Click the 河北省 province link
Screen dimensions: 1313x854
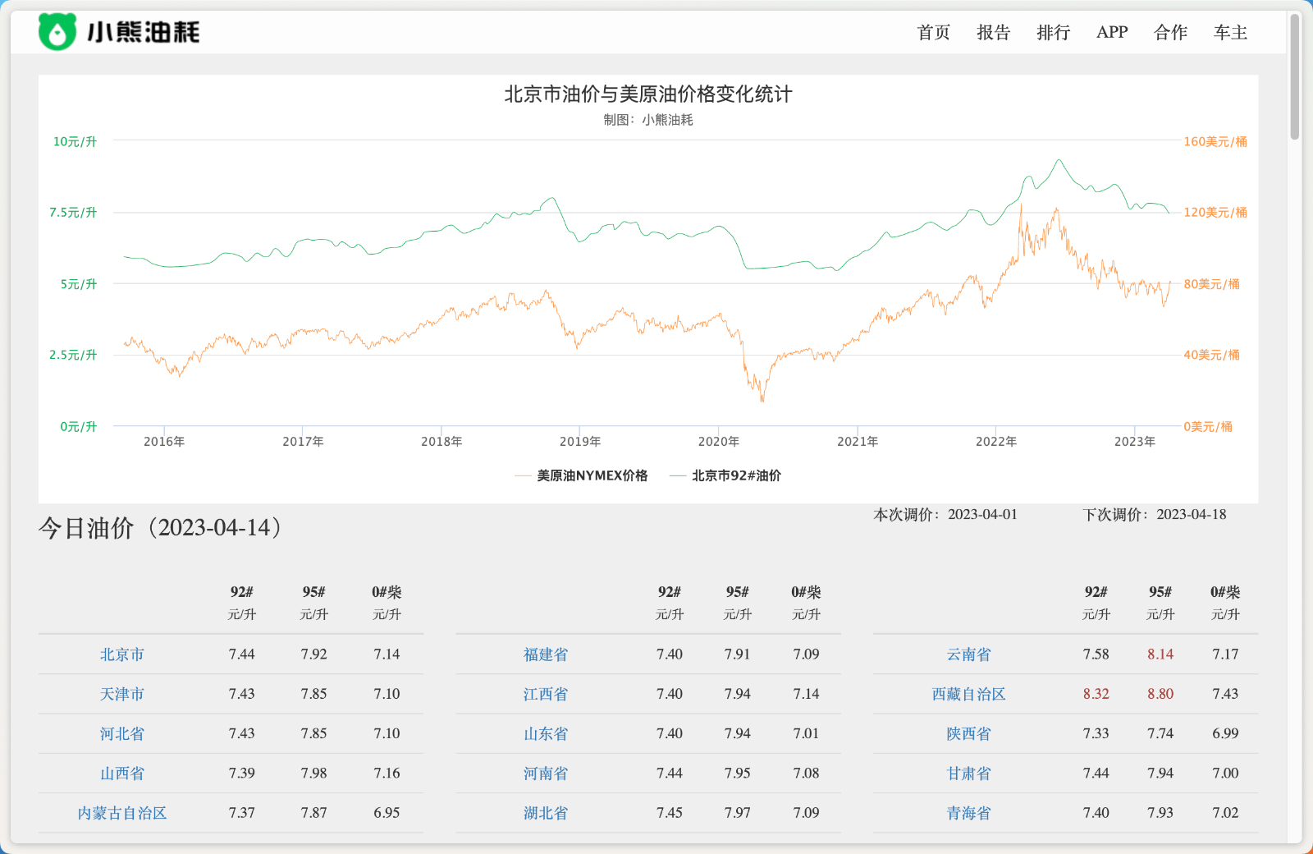click(x=121, y=733)
